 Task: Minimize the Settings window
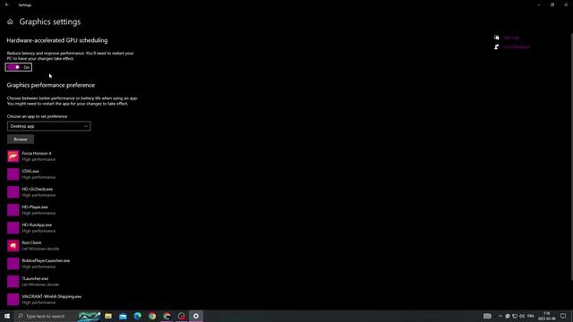click(x=539, y=4)
